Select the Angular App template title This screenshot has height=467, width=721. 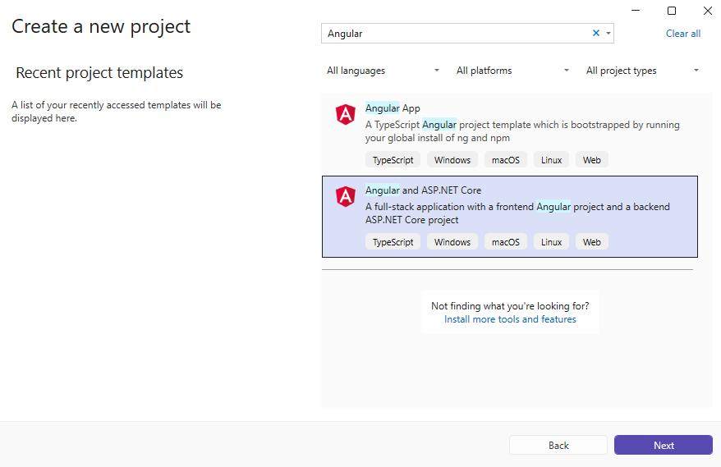pos(393,108)
